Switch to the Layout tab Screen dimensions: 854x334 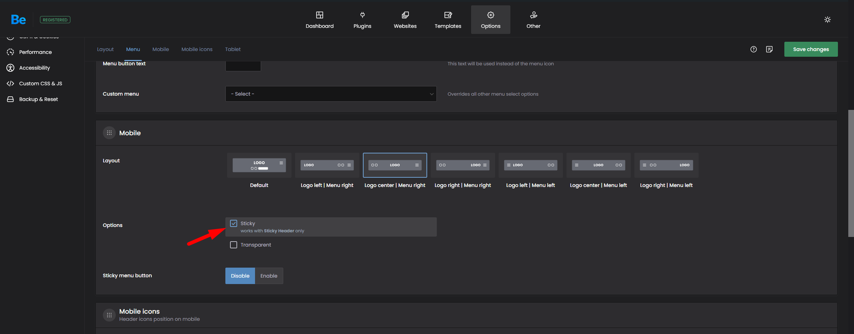105,49
